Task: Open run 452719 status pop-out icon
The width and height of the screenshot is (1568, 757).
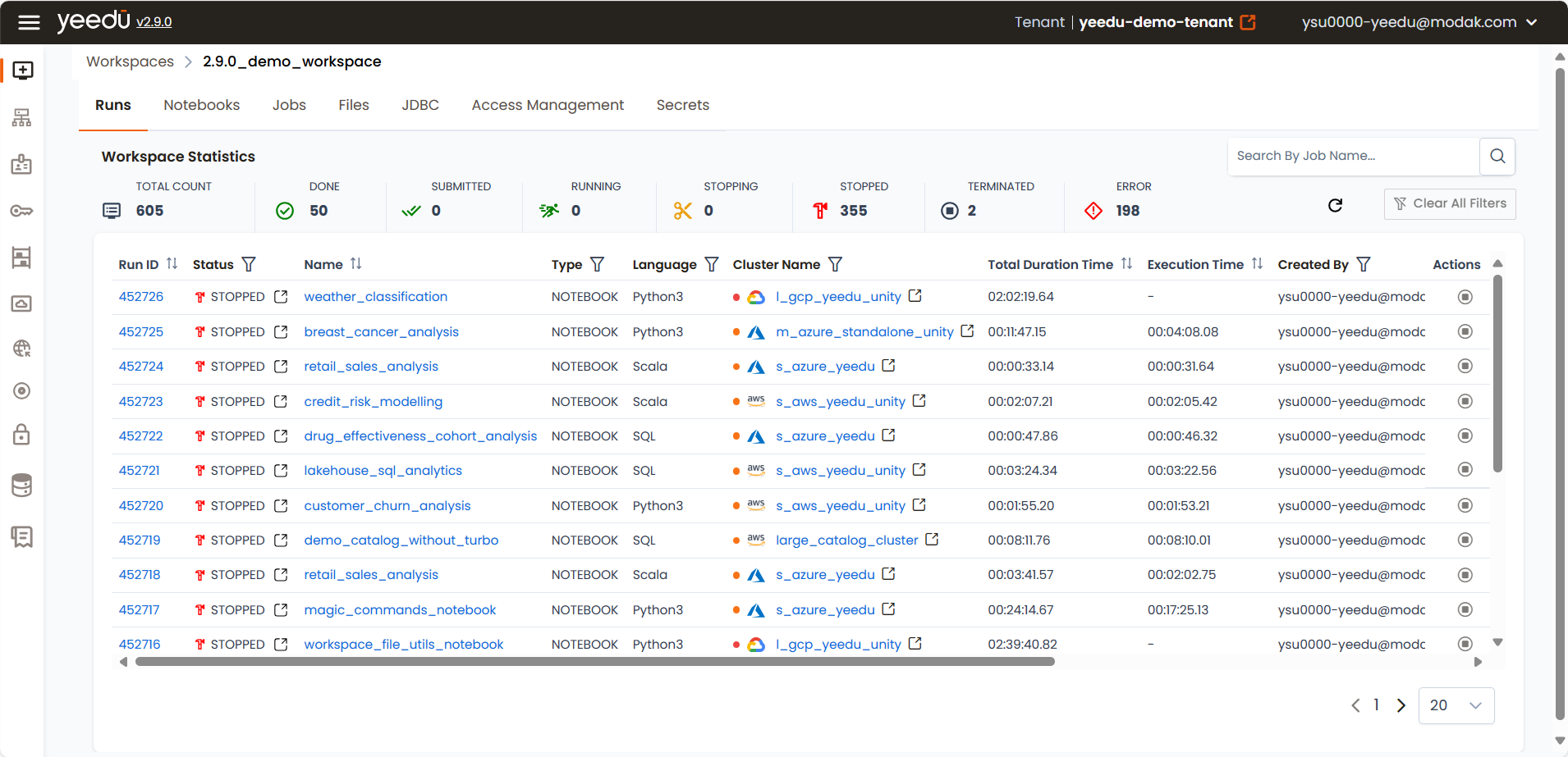Action: tap(281, 540)
